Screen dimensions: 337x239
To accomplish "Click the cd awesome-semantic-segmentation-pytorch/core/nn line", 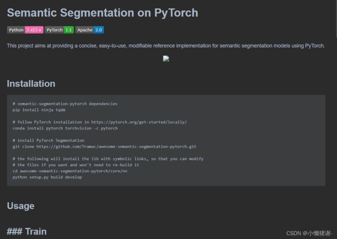I will [70, 171].
